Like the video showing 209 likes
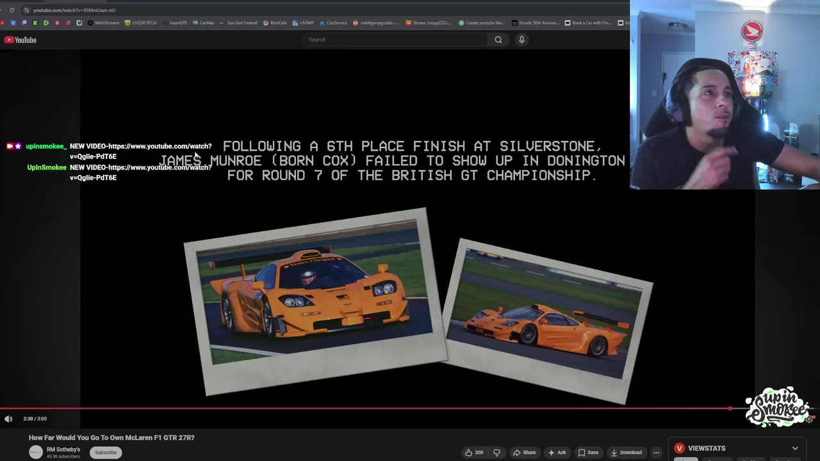The height and width of the screenshot is (461, 820). click(474, 453)
